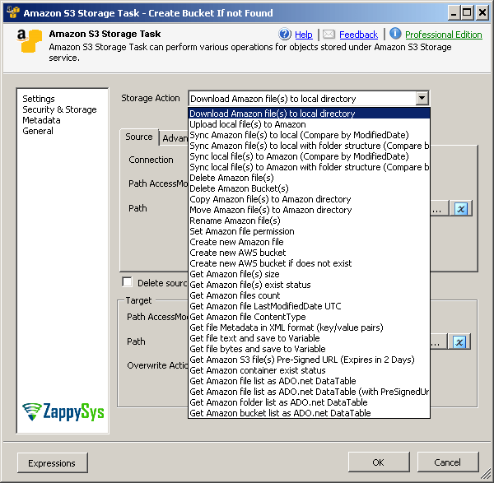
Task: Select Get file bytes and save to Variable
Action: coord(309,349)
